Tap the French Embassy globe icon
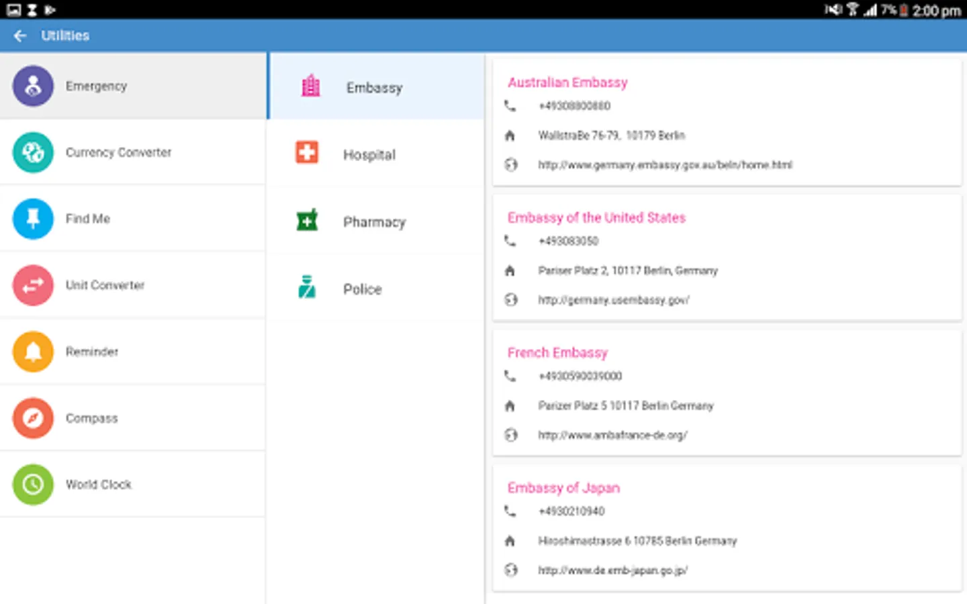 (x=511, y=436)
